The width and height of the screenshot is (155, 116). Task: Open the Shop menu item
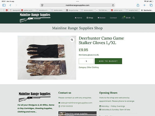(90, 18)
